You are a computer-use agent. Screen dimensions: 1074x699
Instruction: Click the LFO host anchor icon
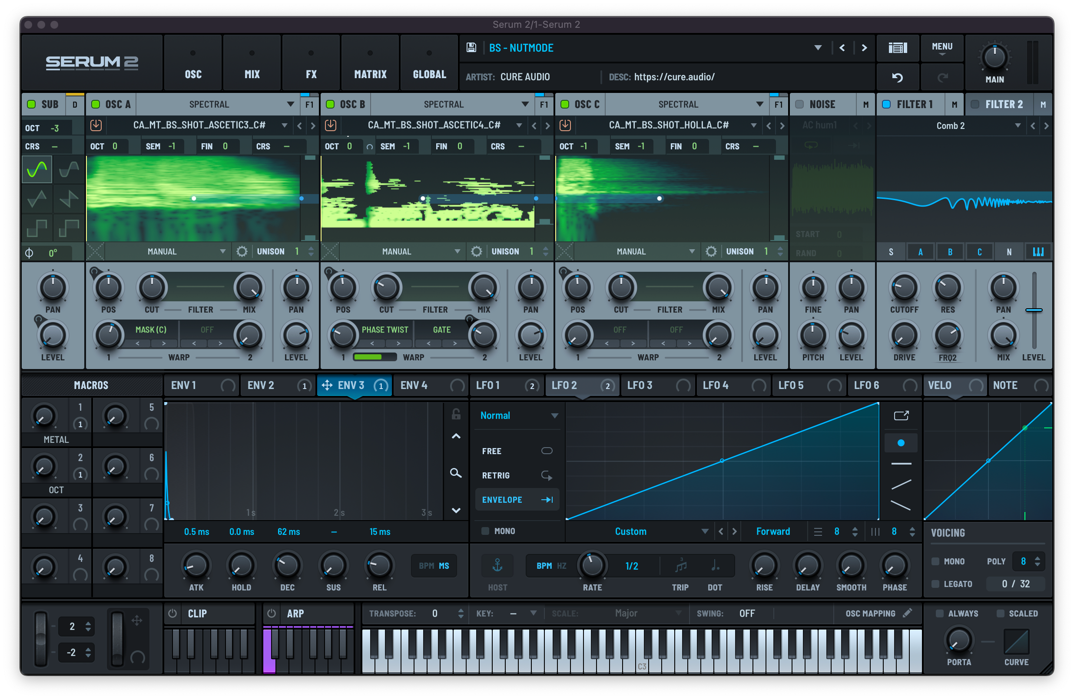point(497,566)
